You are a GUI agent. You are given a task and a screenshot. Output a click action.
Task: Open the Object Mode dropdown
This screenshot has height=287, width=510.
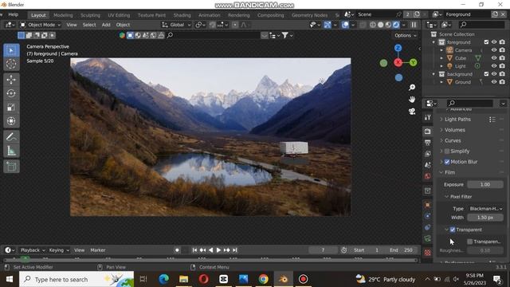click(41, 25)
